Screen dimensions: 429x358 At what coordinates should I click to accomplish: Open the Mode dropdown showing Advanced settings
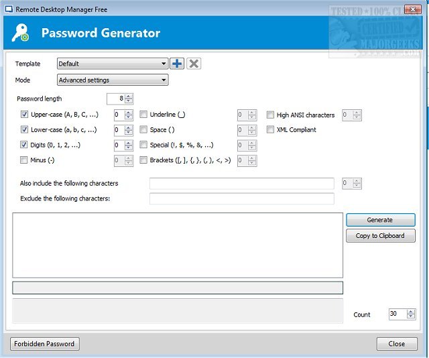[113, 80]
